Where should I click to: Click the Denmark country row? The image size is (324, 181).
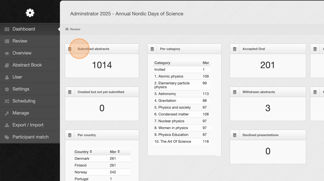pyautogui.click(x=102, y=158)
